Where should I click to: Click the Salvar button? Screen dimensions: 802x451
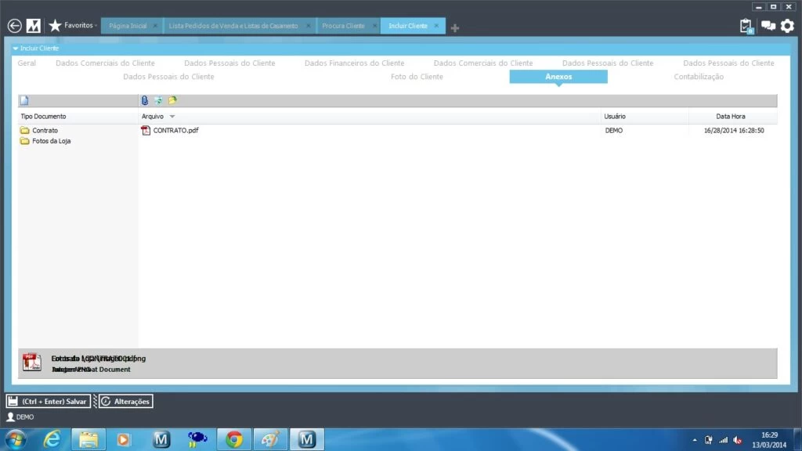(x=48, y=401)
